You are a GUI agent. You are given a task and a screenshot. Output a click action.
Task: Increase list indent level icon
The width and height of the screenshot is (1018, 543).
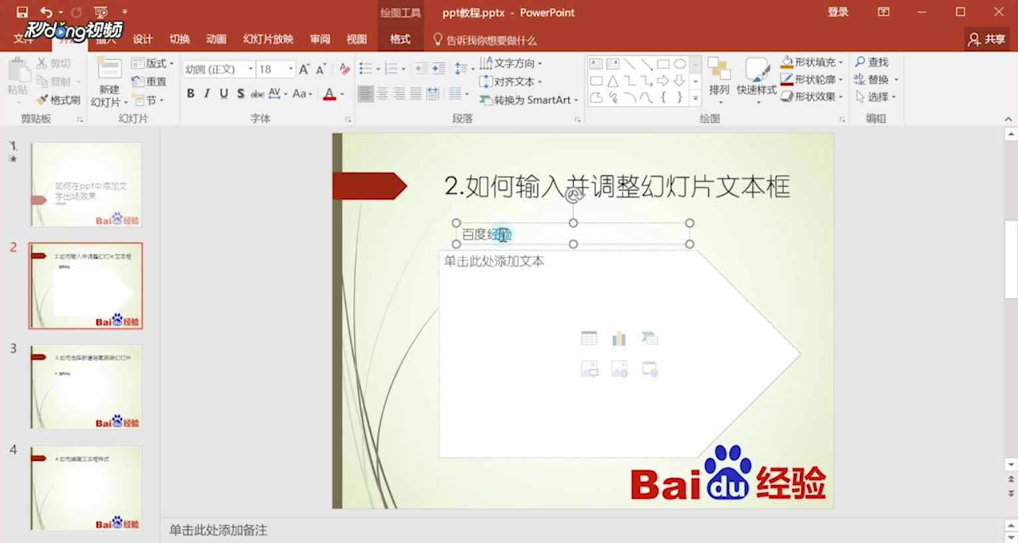[x=439, y=69]
